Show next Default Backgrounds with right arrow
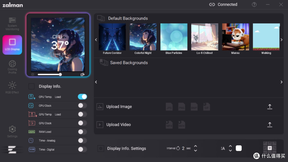The image size is (288, 162). click(x=282, y=40)
